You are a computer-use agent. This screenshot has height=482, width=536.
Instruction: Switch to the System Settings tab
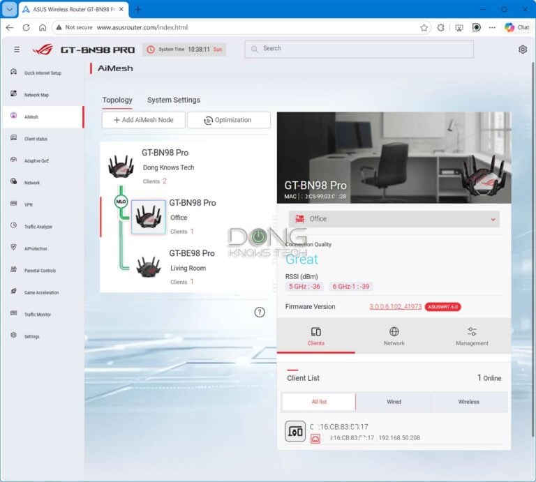[174, 100]
